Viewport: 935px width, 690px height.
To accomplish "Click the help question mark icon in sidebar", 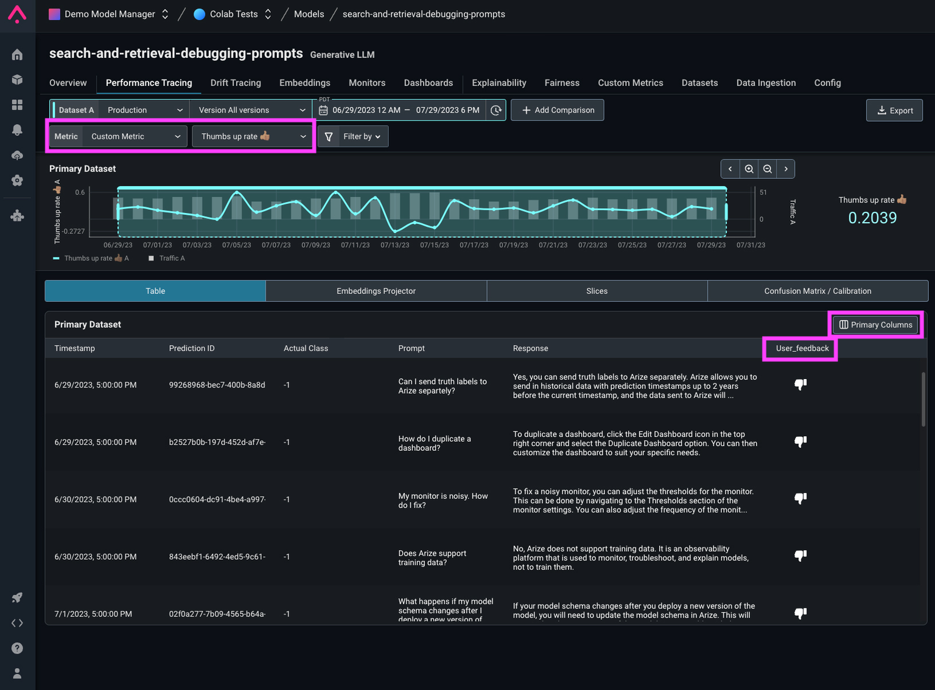I will pos(17,647).
